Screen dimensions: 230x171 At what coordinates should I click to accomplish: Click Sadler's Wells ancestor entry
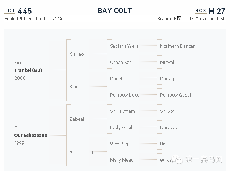[x=124, y=46]
